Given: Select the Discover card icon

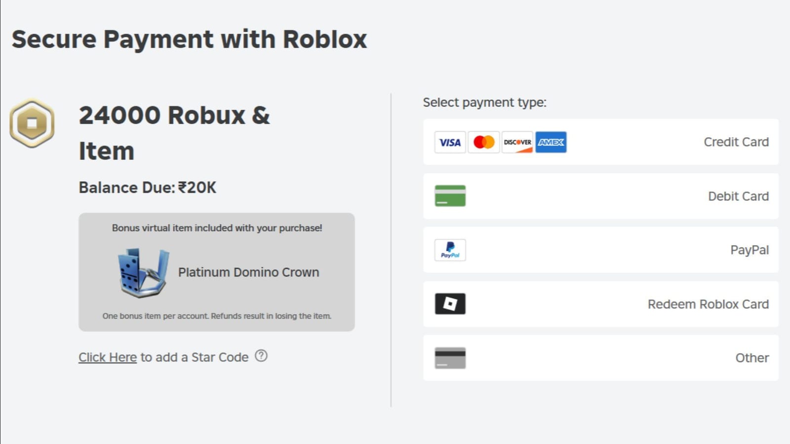Looking at the screenshot, I should [x=517, y=142].
